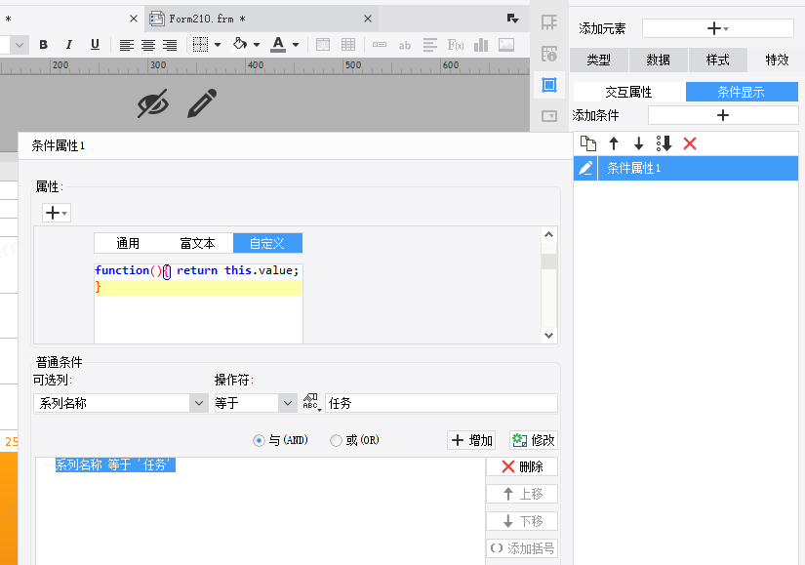Move condition up with arrow icon
Screen dimensions: 805x565
614,143
